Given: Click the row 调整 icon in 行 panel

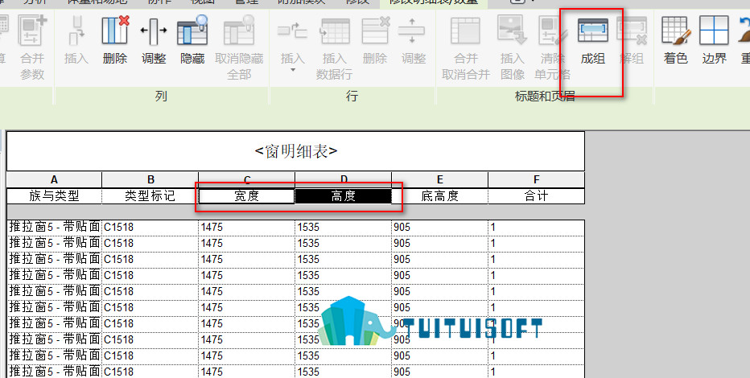Looking at the screenshot, I should tap(414, 31).
